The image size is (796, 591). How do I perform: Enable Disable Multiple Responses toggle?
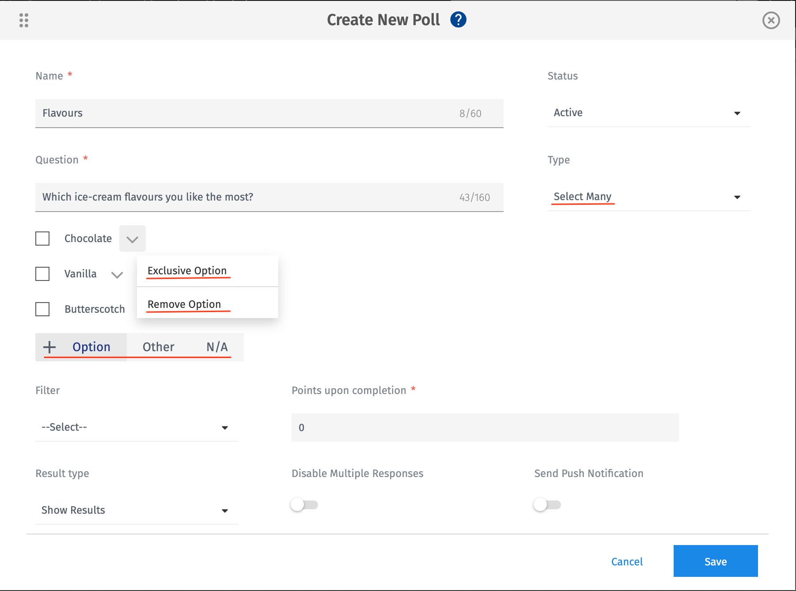304,504
